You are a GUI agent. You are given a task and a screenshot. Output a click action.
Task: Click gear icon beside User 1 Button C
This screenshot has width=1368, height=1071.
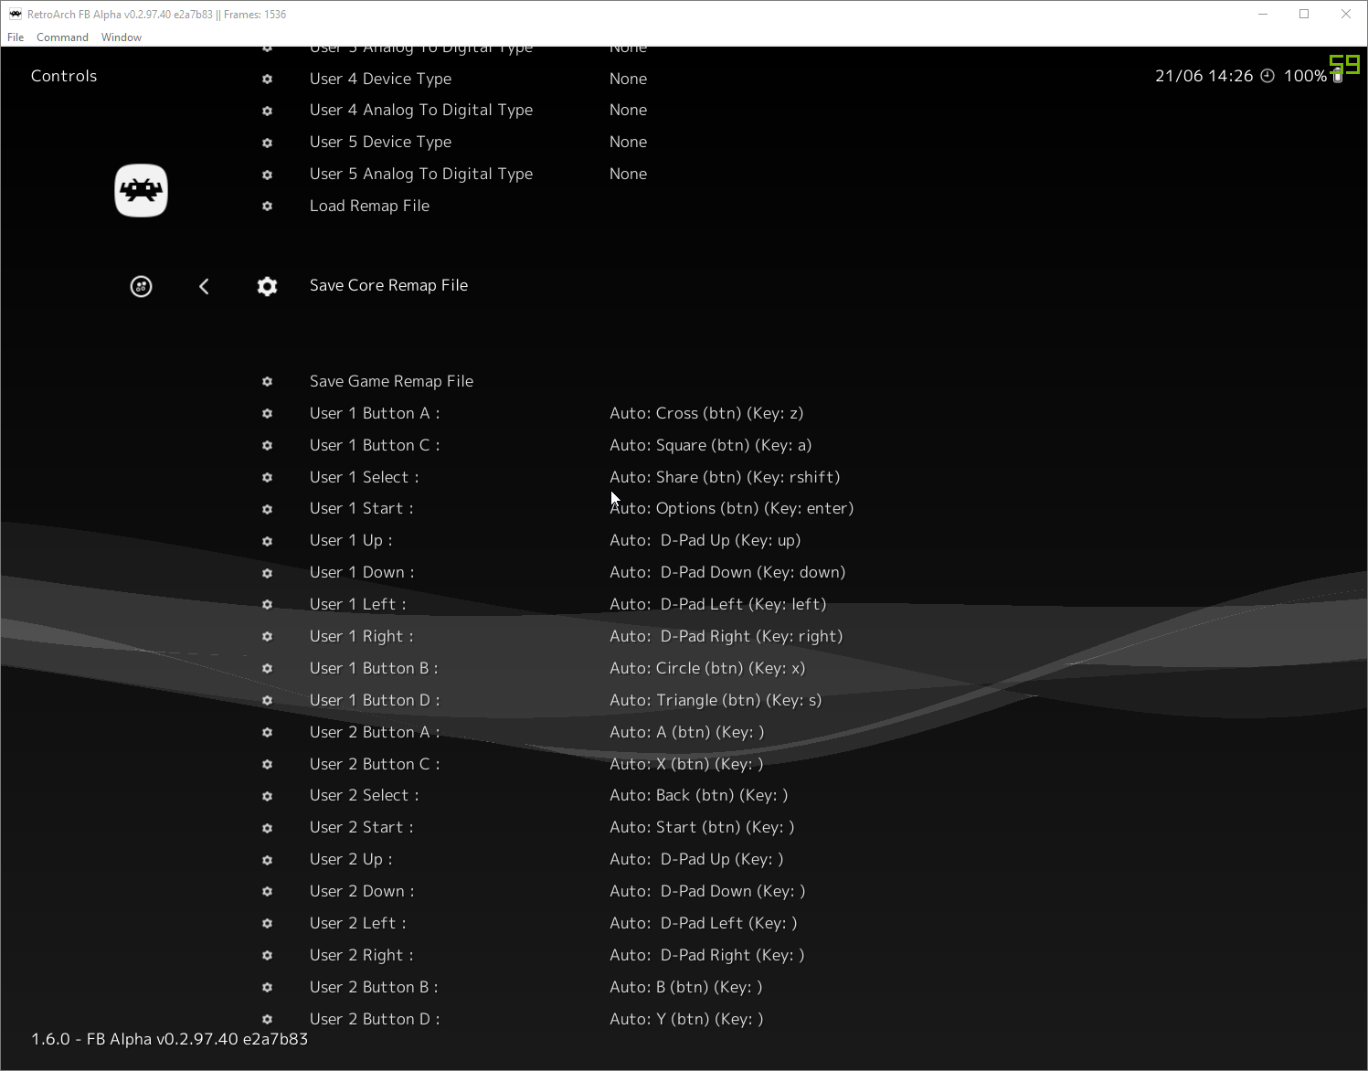pos(267,446)
